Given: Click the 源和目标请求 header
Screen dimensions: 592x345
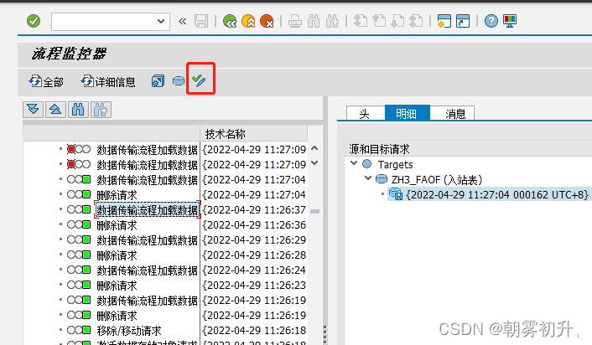Looking at the screenshot, I should click(x=379, y=149).
